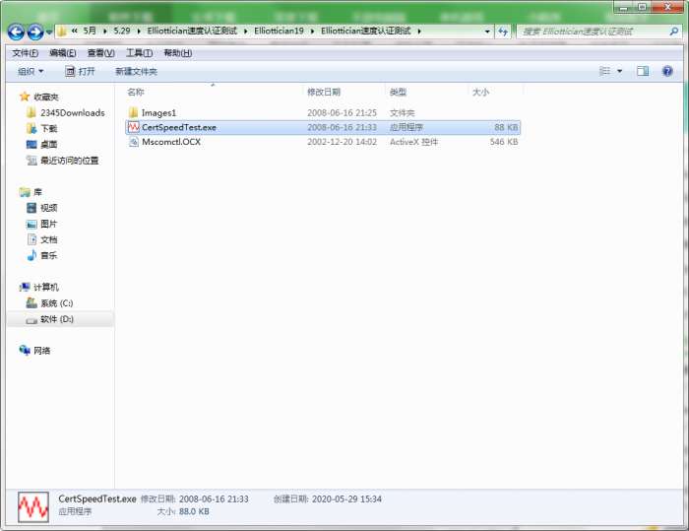Click the change view icon
Image resolution: width=689 pixels, height=531 pixels.
pos(604,71)
